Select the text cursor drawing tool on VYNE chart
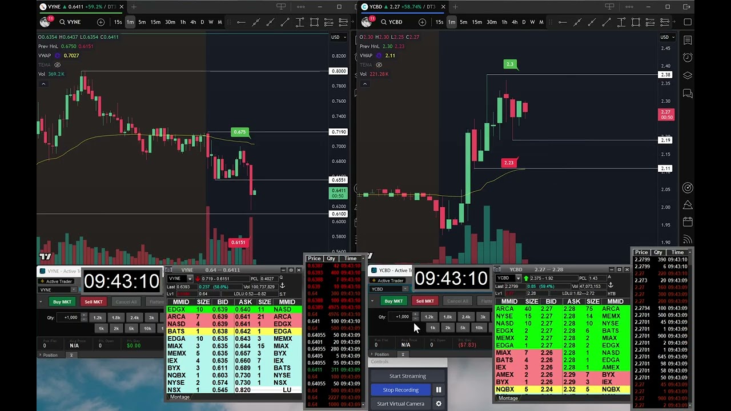The image size is (731, 411). 300,22
